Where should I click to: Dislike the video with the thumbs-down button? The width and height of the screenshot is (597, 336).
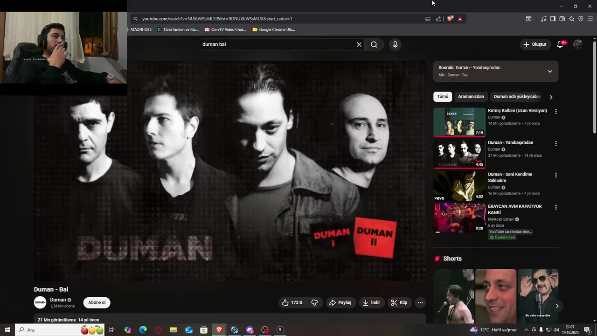tap(315, 302)
